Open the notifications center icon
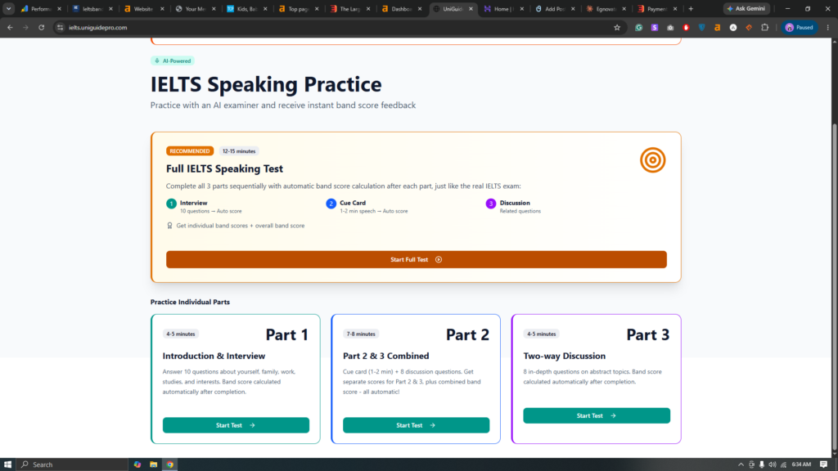 [823, 464]
